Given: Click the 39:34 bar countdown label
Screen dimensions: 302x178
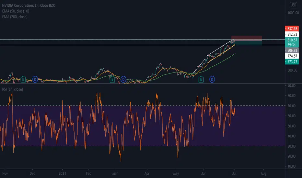Looking at the screenshot, I should pos(292,45).
